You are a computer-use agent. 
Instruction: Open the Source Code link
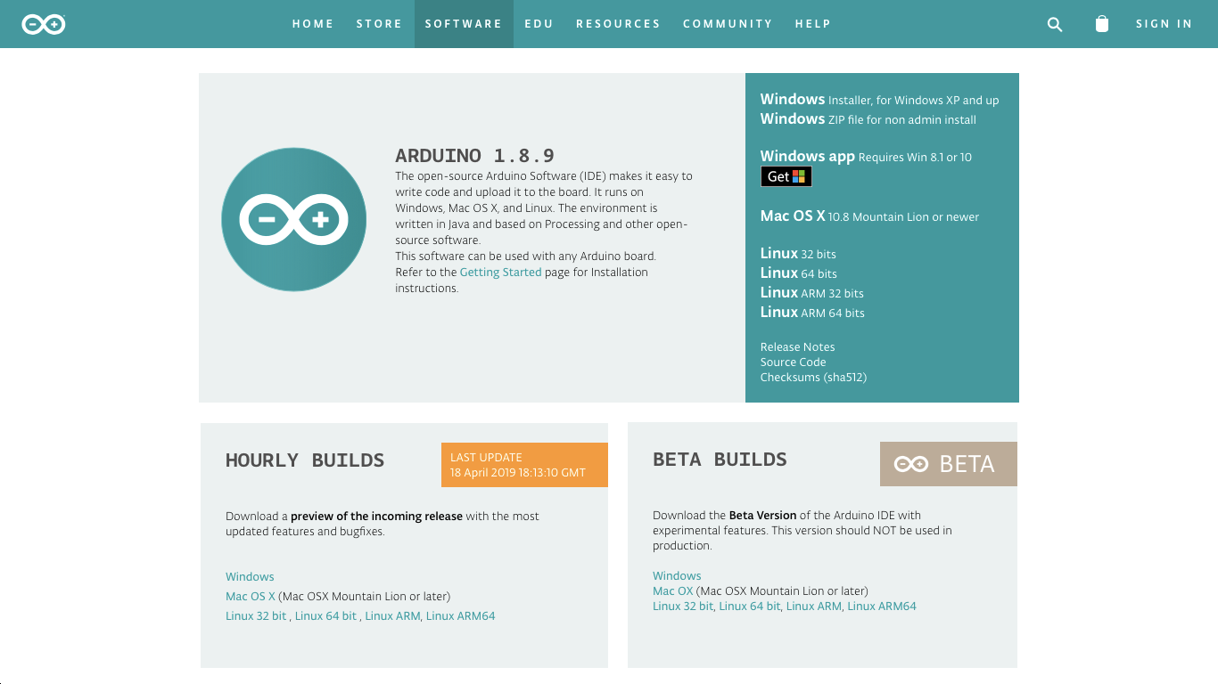click(x=793, y=362)
